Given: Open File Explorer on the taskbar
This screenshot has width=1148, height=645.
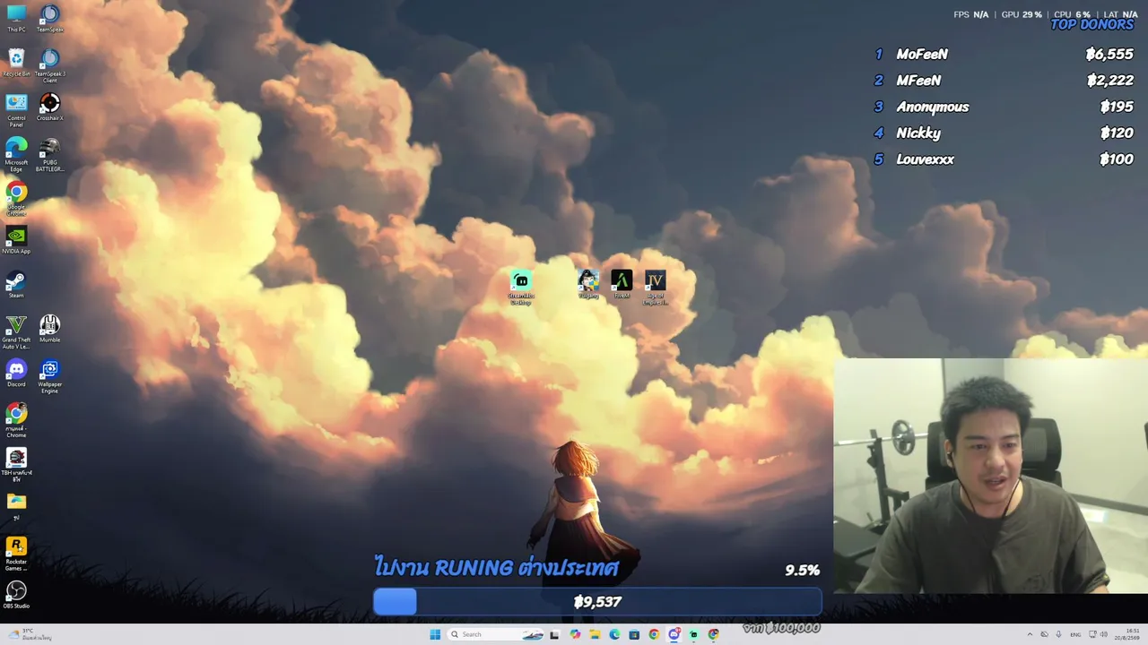Looking at the screenshot, I should [595, 634].
